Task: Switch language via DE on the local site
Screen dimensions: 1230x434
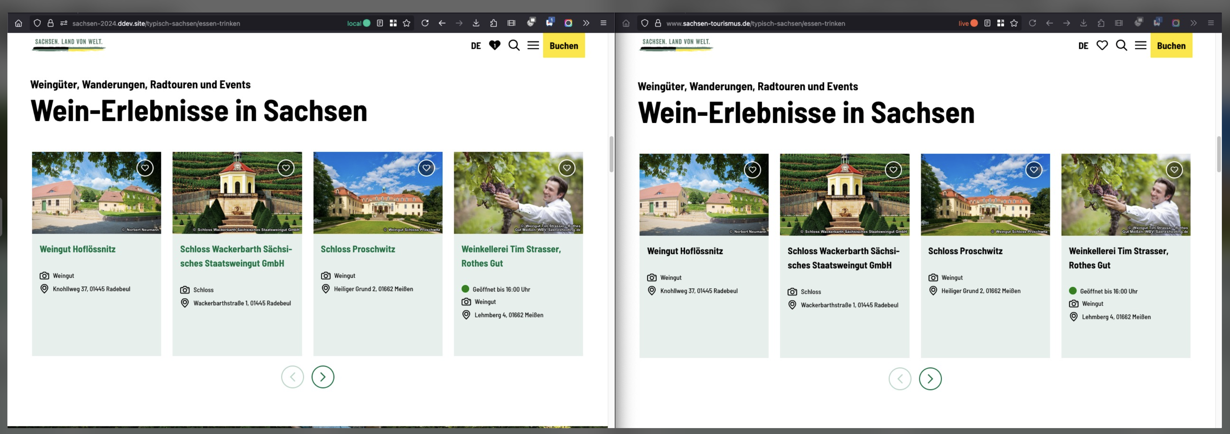Action: [476, 46]
